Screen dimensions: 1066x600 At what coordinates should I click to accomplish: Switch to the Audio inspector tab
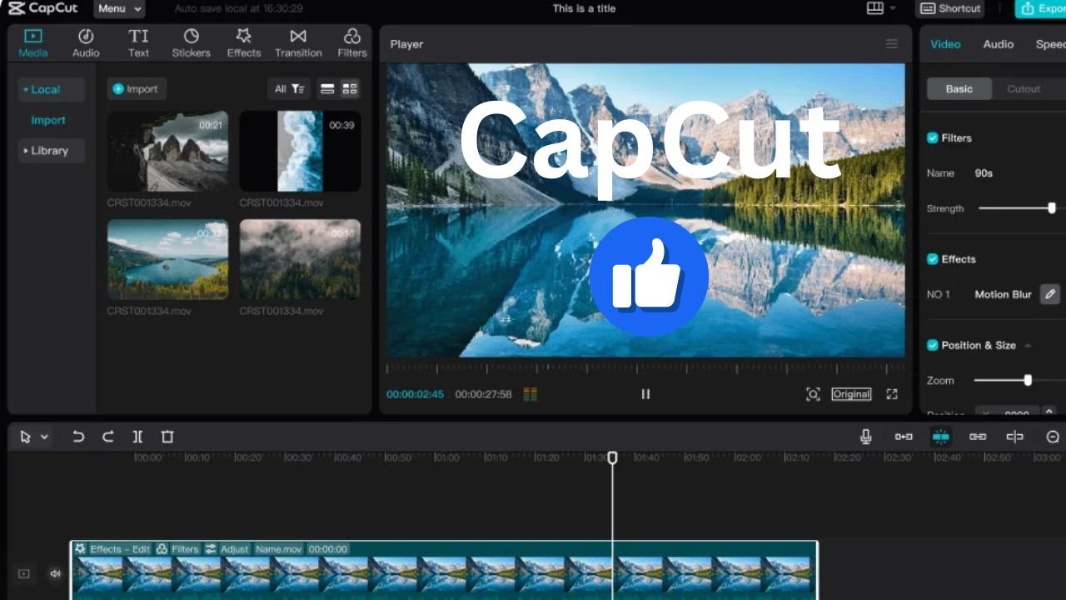[x=998, y=44]
